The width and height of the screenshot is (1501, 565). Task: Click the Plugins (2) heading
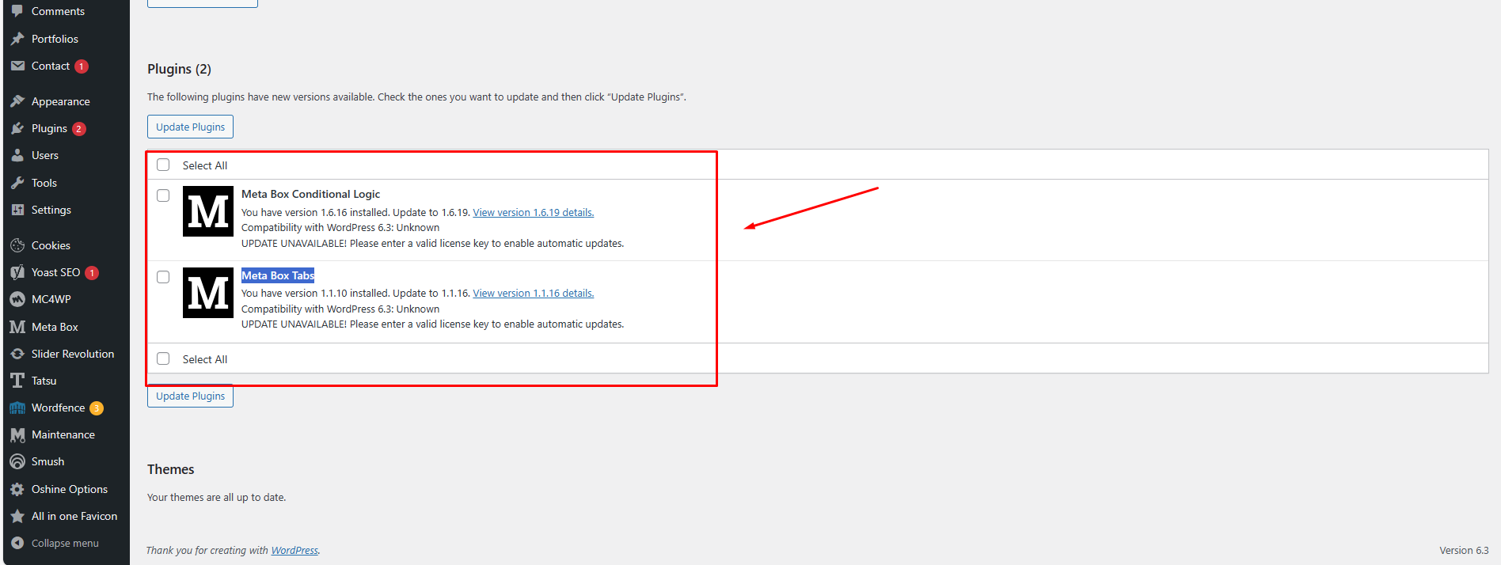pyautogui.click(x=179, y=69)
